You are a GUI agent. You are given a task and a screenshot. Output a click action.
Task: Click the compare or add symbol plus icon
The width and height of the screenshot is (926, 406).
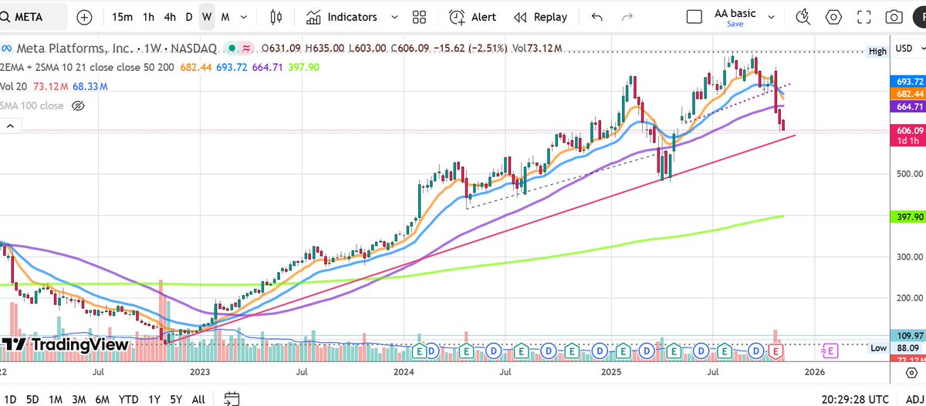[84, 17]
